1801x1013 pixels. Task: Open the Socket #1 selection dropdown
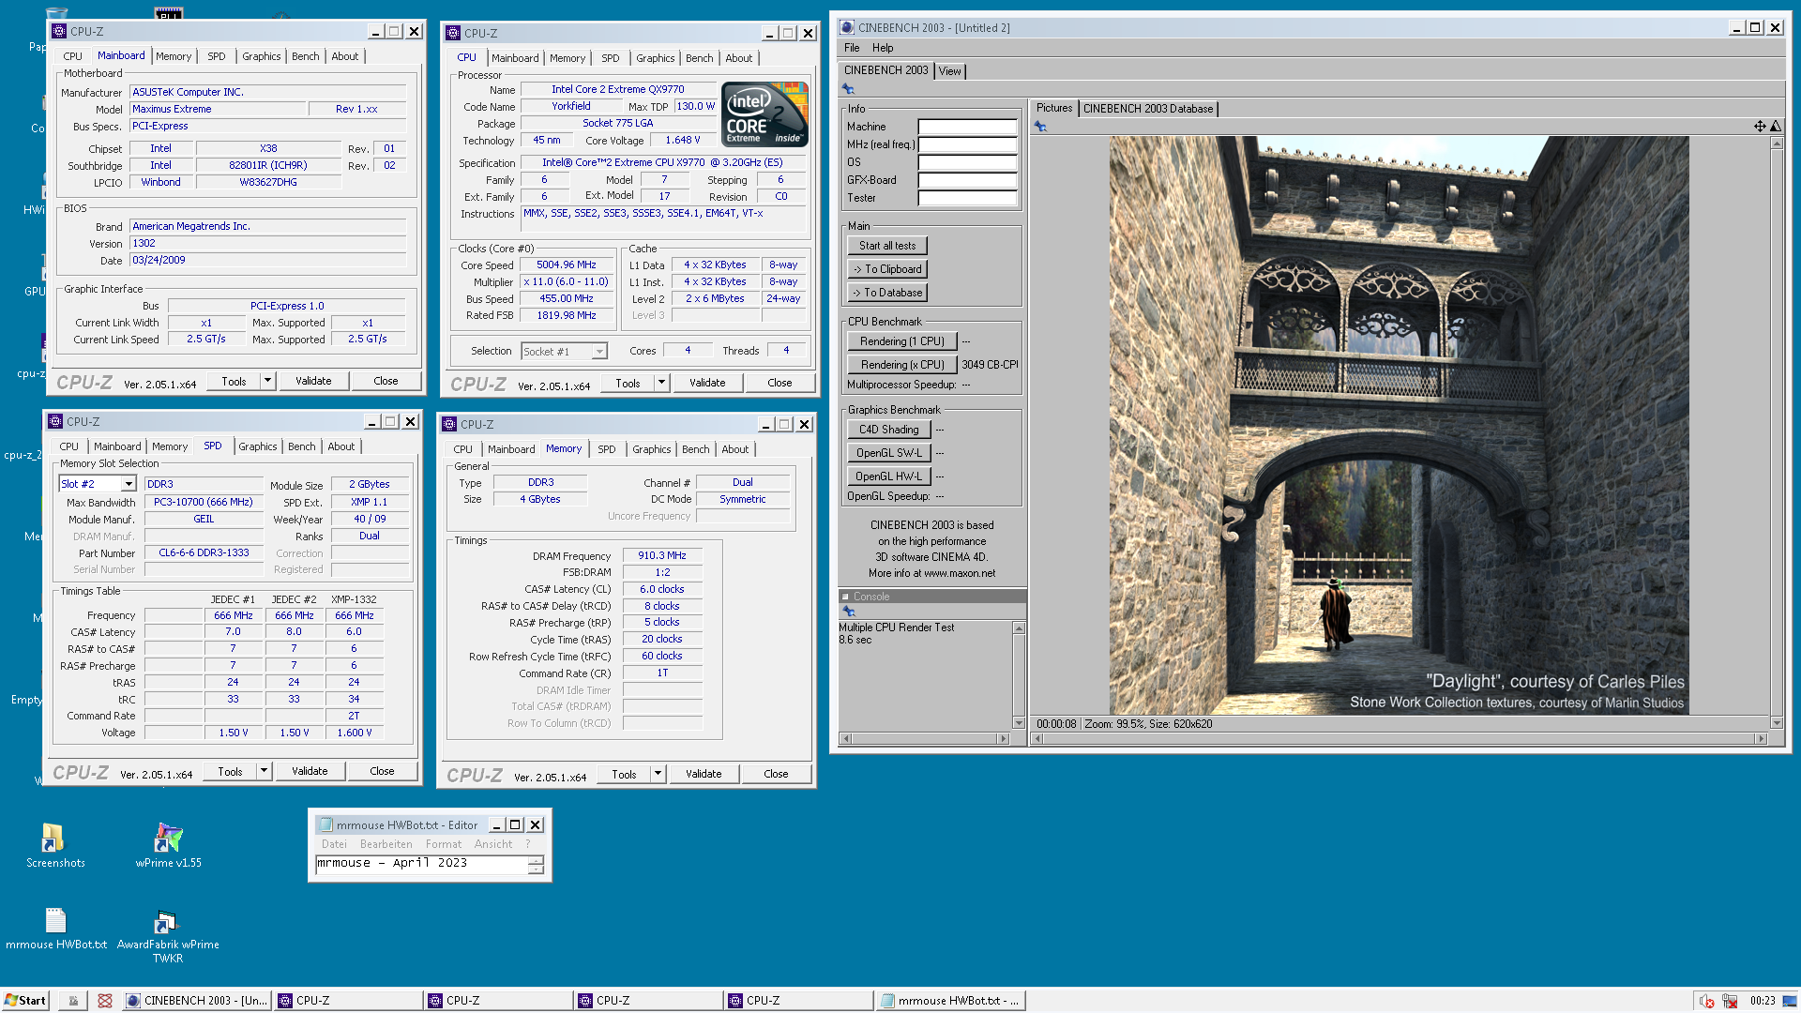coord(599,352)
